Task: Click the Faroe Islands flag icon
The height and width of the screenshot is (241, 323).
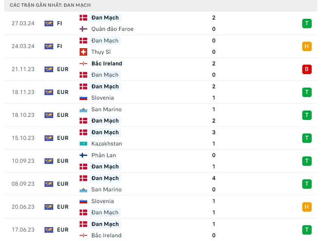Action: 83,29
